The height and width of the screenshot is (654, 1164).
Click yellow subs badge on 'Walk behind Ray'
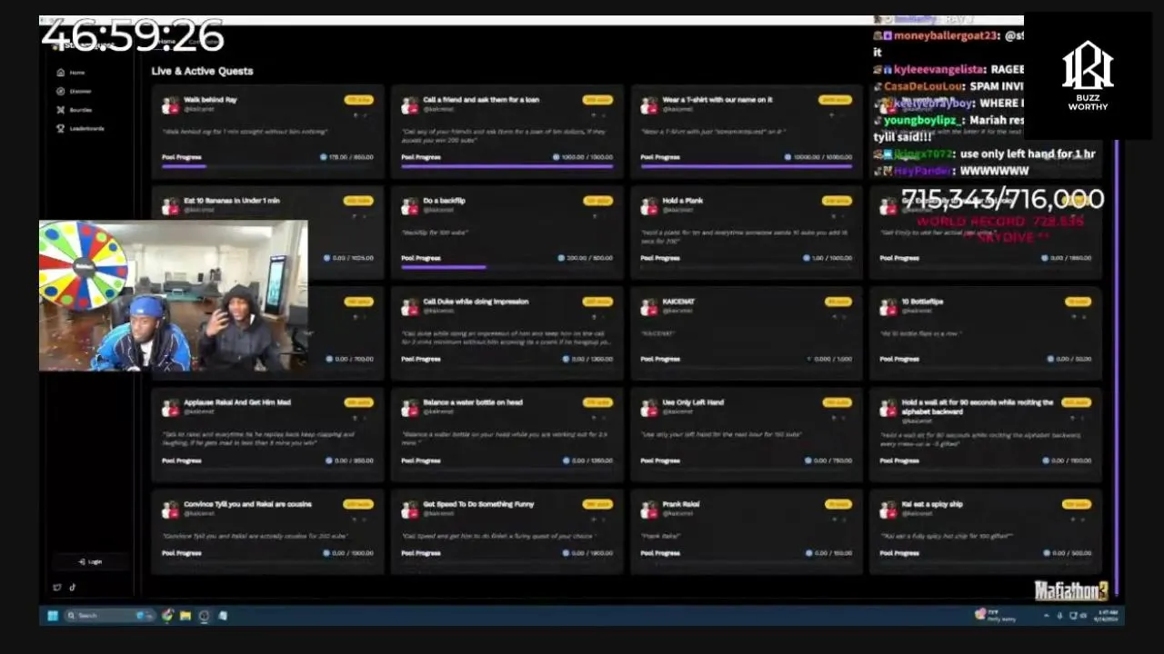tap(358, 100)
